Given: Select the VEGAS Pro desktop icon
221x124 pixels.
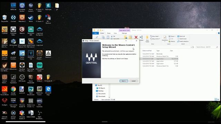Looking at the screenshot, I should [x=31, y=55].
